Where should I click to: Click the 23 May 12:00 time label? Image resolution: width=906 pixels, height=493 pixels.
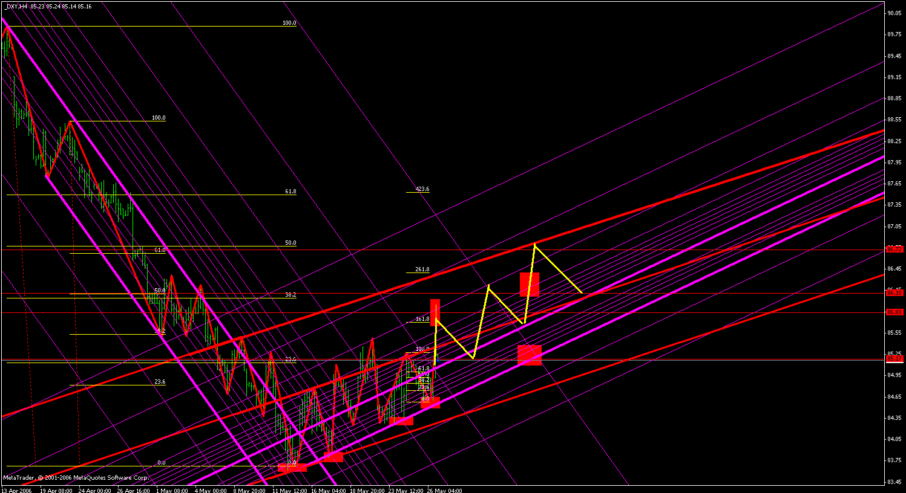click(405, 490)
